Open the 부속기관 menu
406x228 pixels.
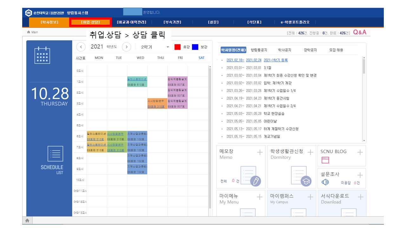[x=173, y=22]
